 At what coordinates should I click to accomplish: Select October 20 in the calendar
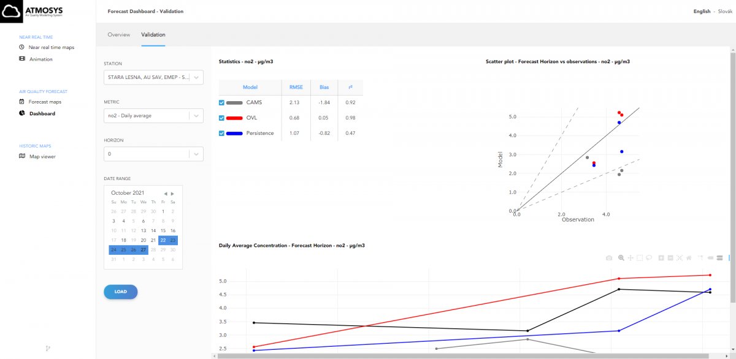click(143, 240)
